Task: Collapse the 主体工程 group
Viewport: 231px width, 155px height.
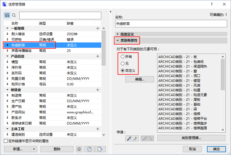Action: 7,129
